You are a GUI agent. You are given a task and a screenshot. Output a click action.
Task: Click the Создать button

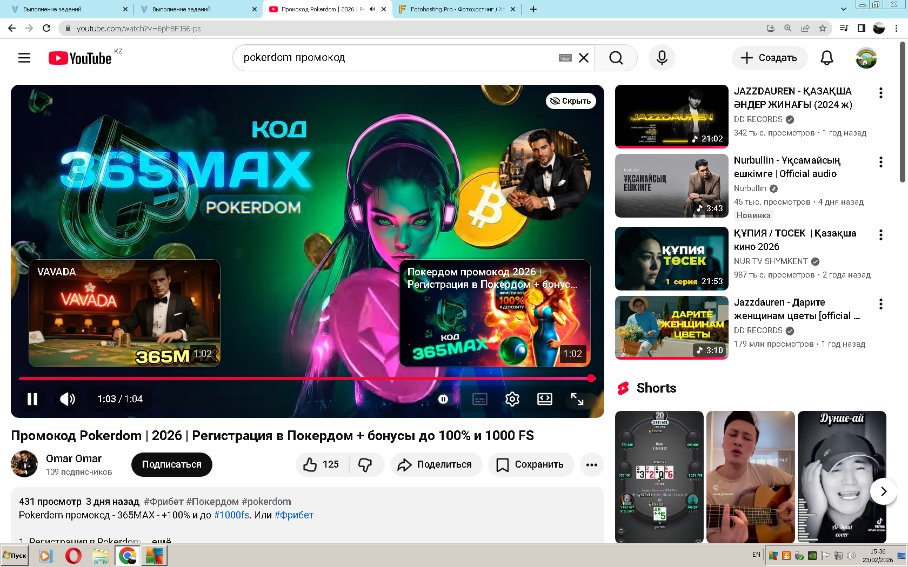pyautogui.click(x=770, y=58)
